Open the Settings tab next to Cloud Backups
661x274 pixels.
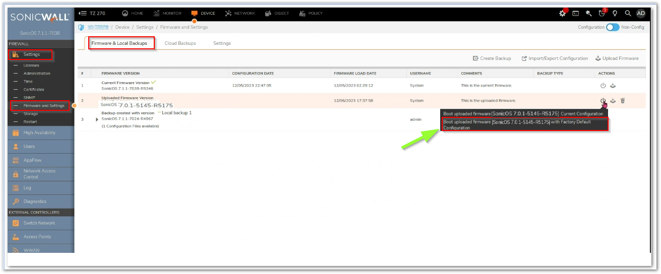coord(222,43)
